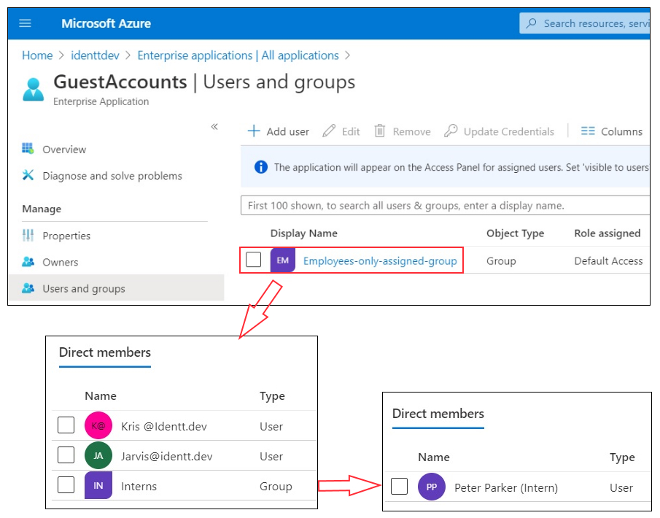Click the Owners people icon
Viewport: 660px width, 518px height.
pyautogui.click(x=28, y=262)
